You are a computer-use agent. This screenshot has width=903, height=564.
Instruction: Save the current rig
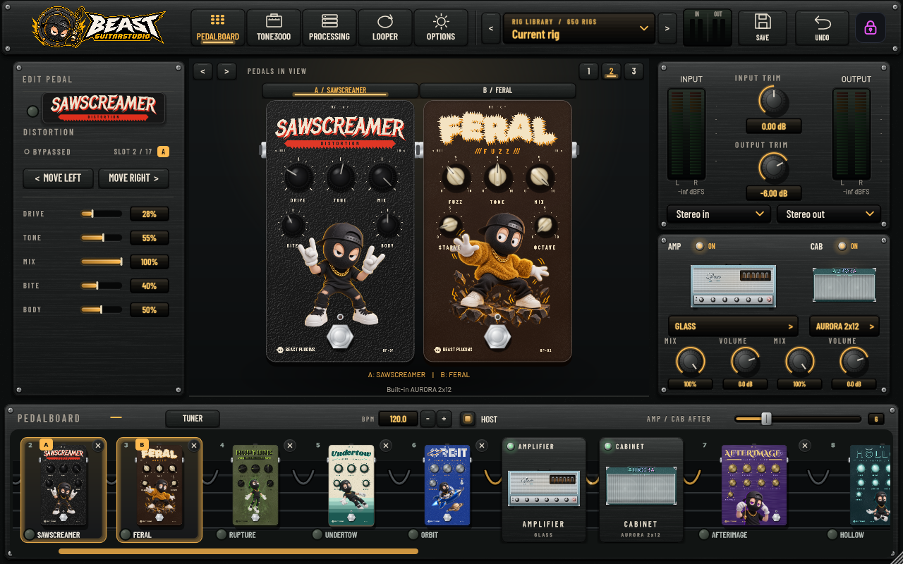(x=763, y=27)
